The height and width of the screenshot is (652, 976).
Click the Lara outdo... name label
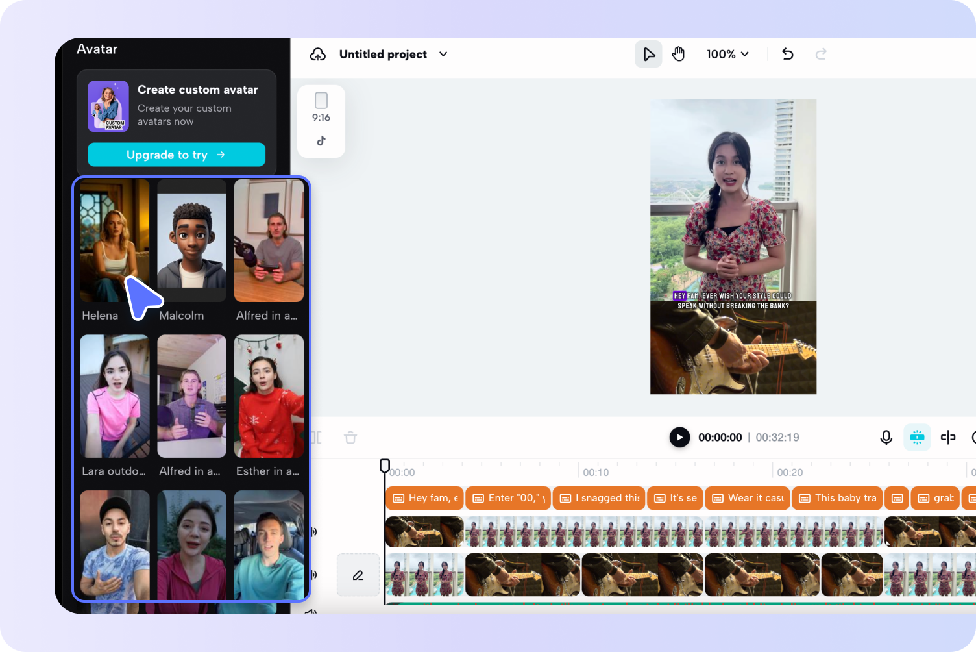click(114, 471)
